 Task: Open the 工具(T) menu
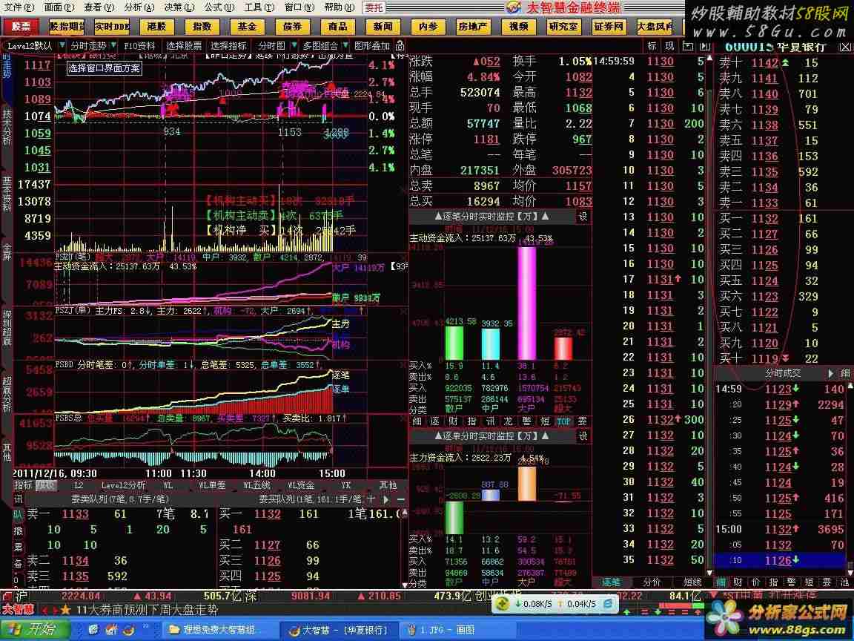[259, 7]
